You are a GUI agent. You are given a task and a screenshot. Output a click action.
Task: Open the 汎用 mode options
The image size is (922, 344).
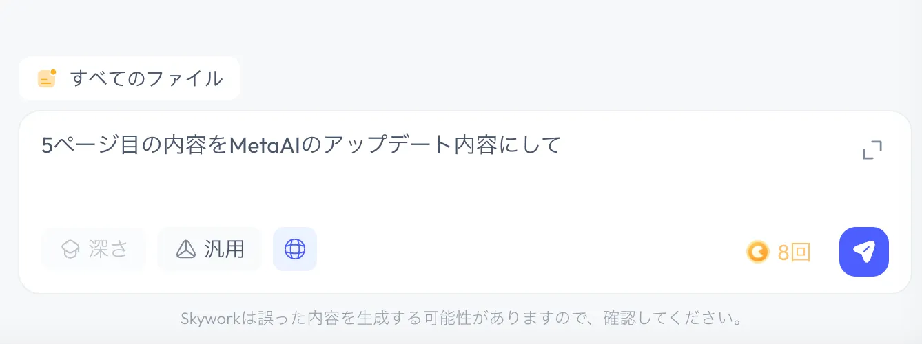[x=209, y=249]
